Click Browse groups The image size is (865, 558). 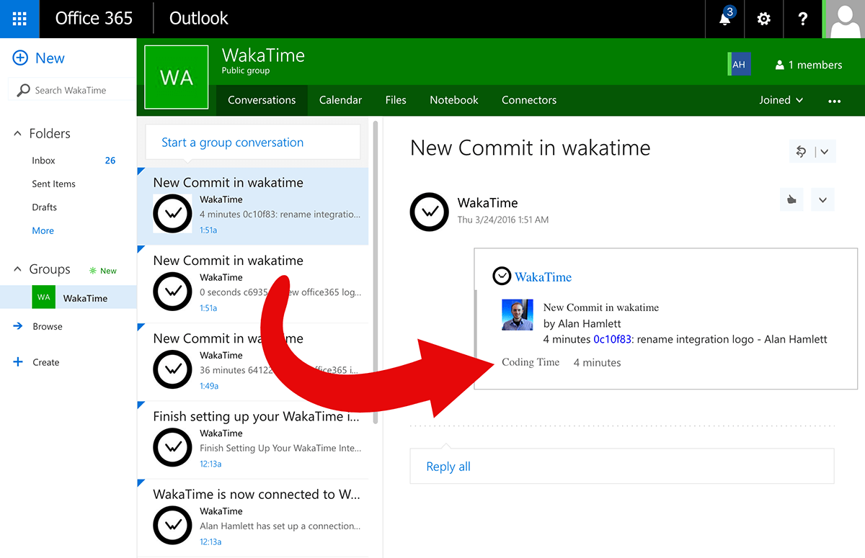48,326
